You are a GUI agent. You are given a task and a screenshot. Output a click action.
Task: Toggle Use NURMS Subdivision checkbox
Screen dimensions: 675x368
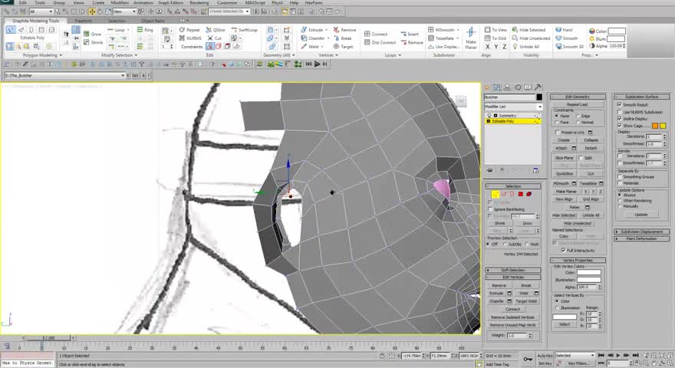620,112
